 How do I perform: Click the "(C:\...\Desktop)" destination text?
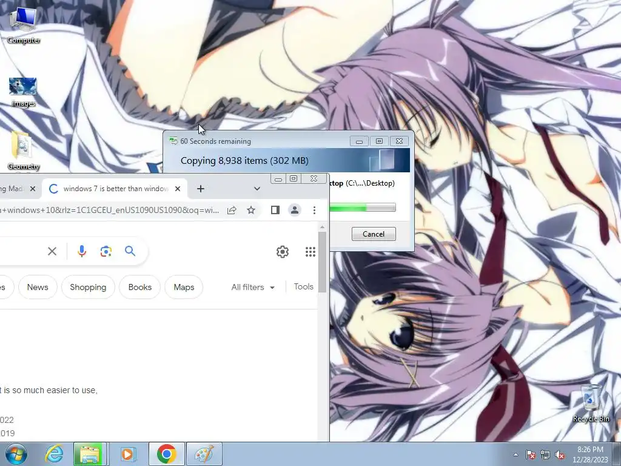(x=370, y=183)
